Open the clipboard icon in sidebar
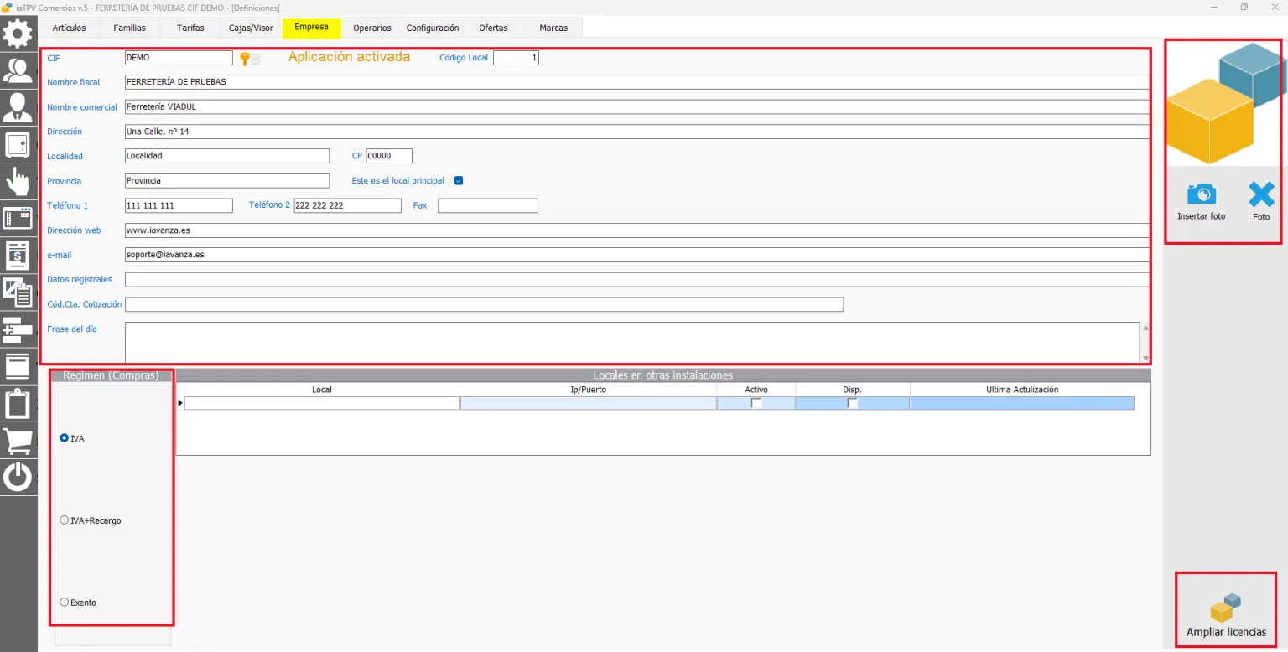 18,404
